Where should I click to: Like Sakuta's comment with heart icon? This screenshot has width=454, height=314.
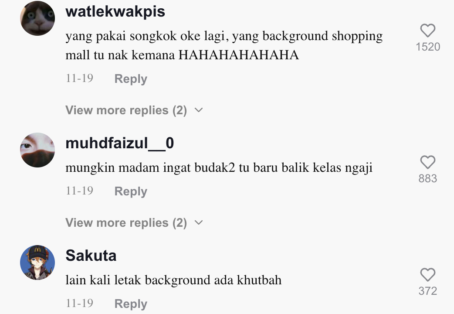point(428,274)
